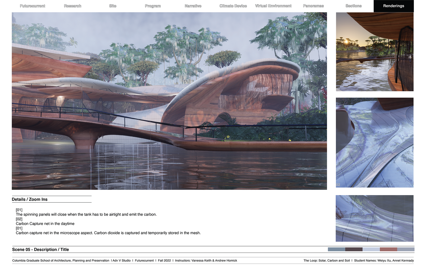The image size is (426, 276).
Task: Pick the terracotta red palette swatch
Action: (x=388, y=249)
